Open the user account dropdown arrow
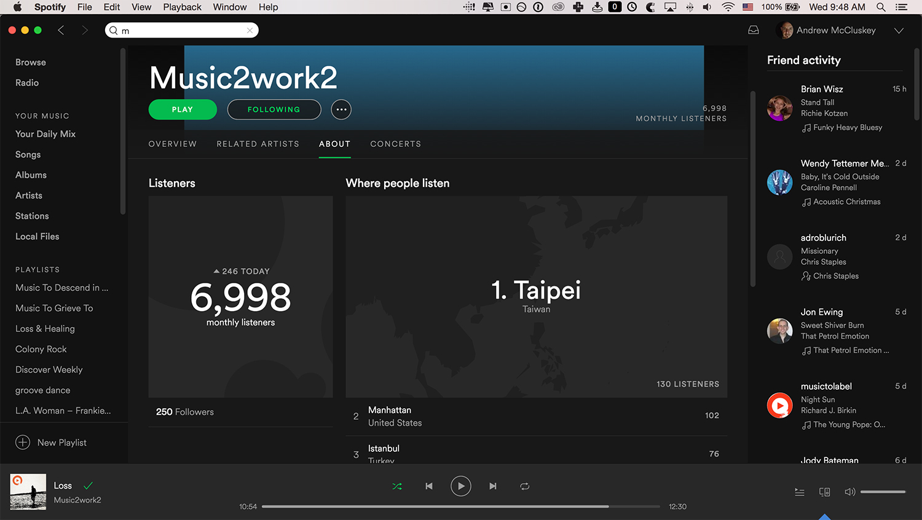The width and height of the screenshot is (922, 520). tap(899, 31)
